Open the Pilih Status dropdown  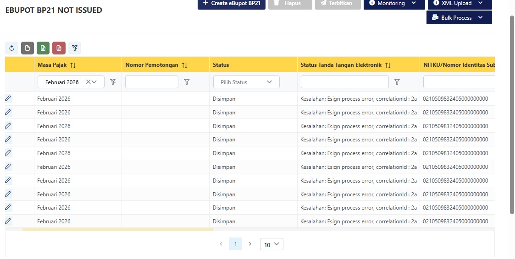tap(246, 82)
